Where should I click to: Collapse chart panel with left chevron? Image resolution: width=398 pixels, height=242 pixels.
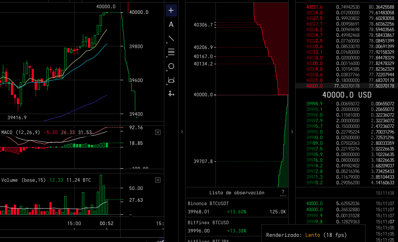coord(182,131)
